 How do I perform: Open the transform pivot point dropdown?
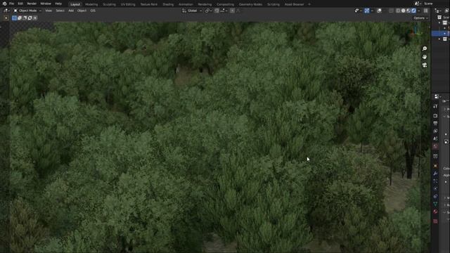[x=208, y=11]
